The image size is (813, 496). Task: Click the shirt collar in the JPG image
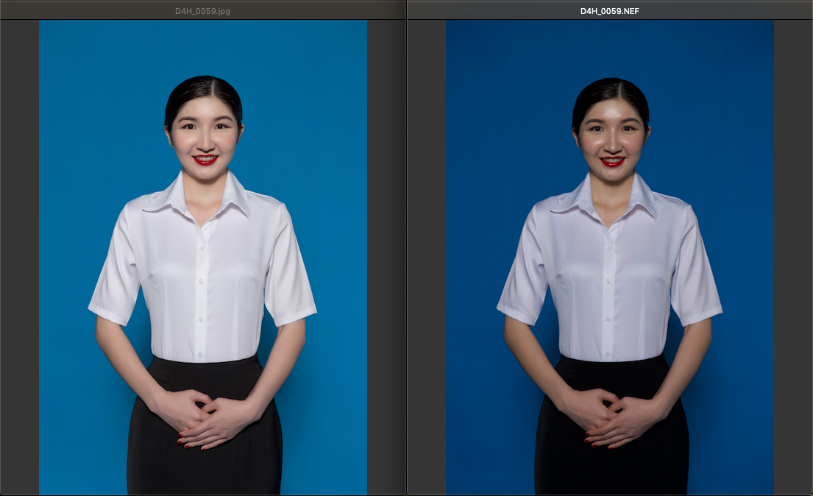(x=232, y=195)
